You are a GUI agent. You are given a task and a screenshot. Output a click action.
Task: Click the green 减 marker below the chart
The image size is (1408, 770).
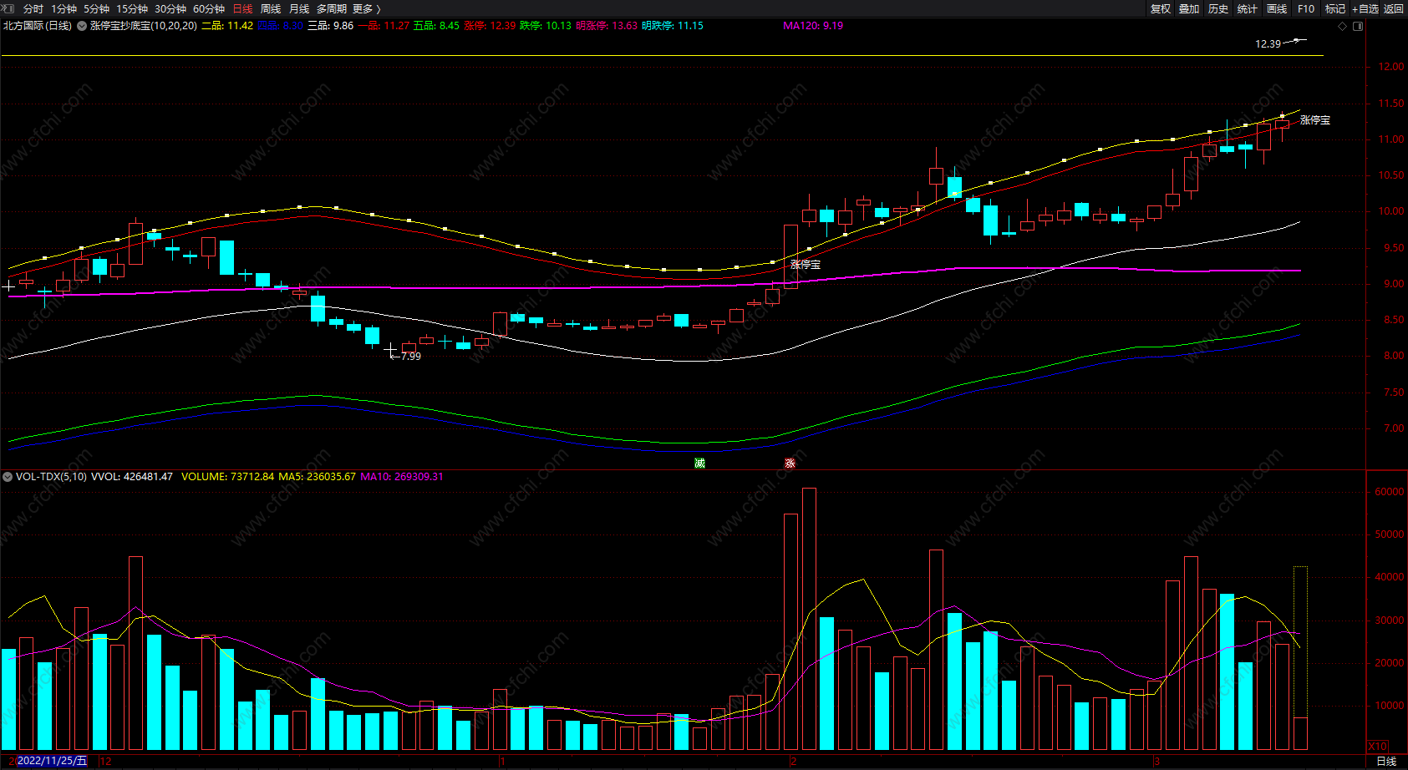coord(699,463)
